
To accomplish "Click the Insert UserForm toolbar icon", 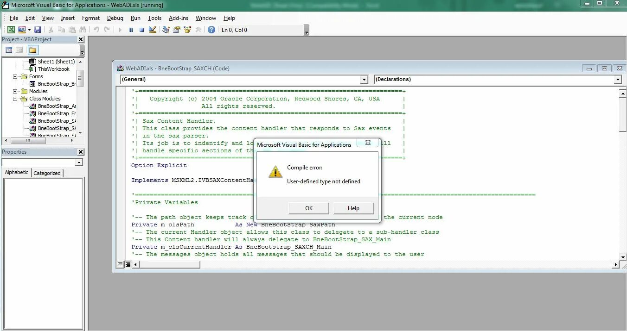I will click(21, 30).
